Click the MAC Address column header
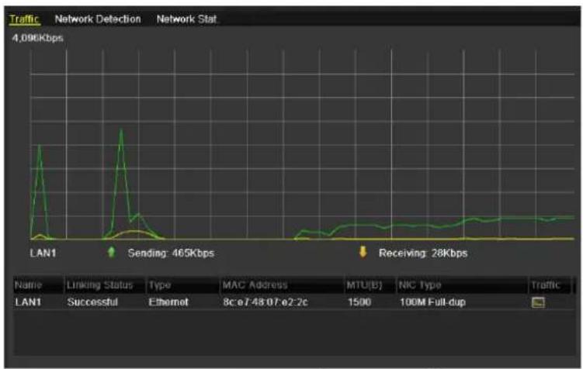Image resolution: width=583 pixels, height=369 pixels. click(282, 285)
